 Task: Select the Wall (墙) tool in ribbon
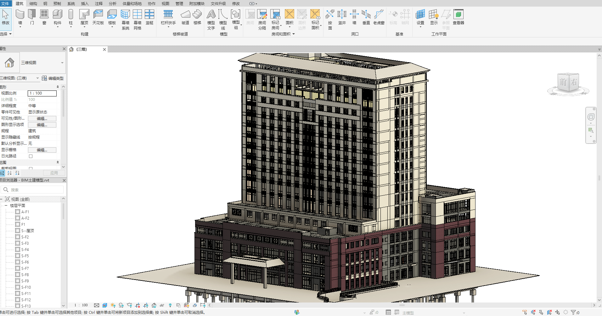coord(20,15)
